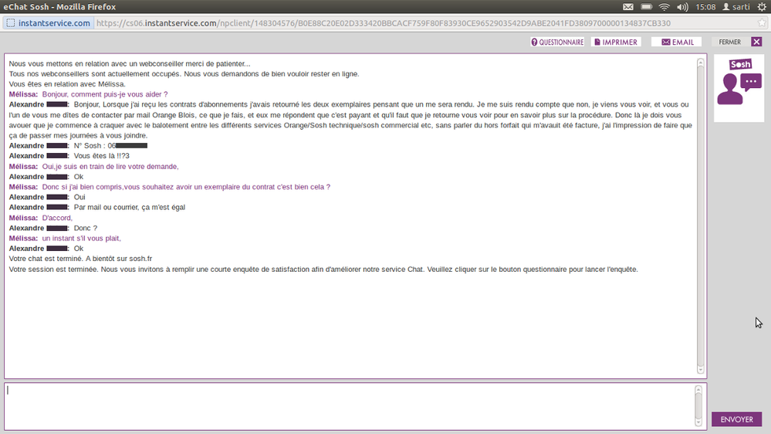The width and height of the screenshot is (771, 434).
Task: Click message 'Oui,je suis en train de lire votre demande,'
Action: point(110,167)
